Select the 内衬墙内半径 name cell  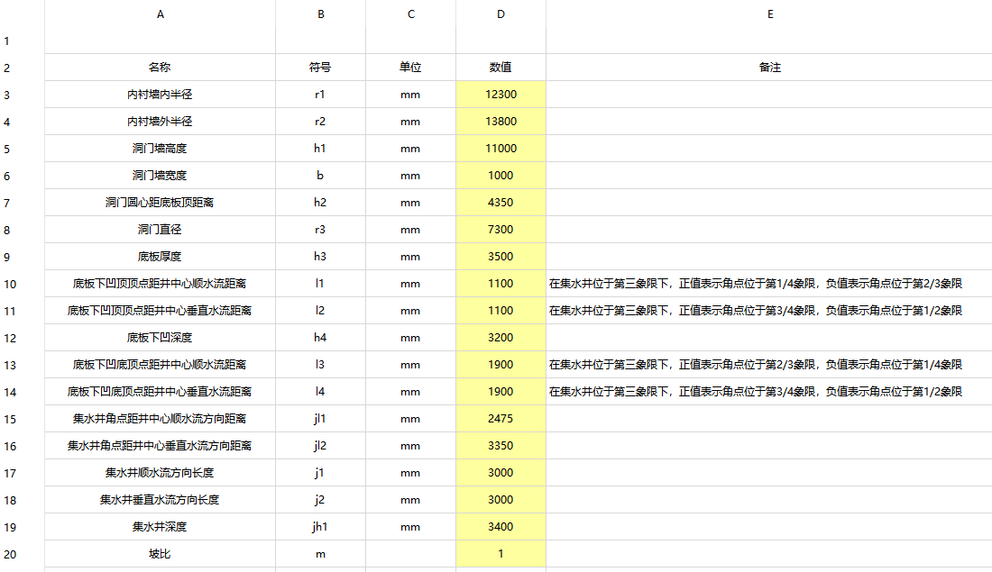click(x=161, y=95)
